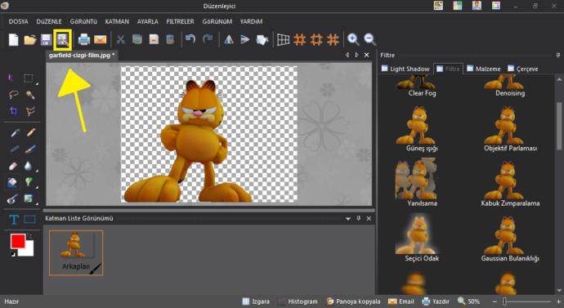
Task: Send image via toolbar envelope icon
Action: [x=101, y=39]
